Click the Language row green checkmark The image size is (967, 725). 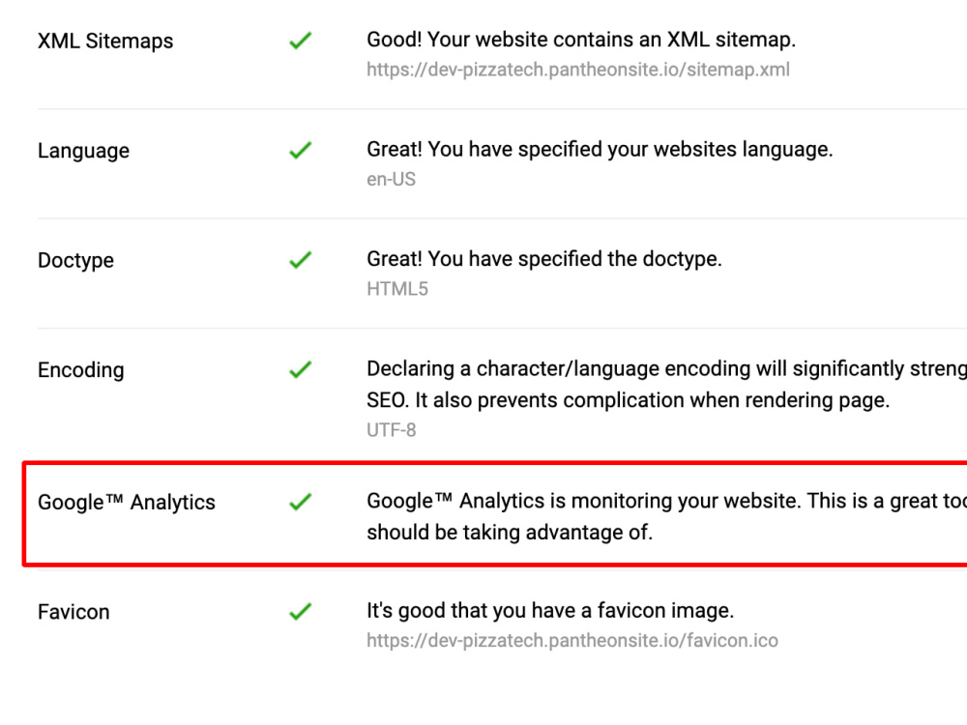(x=301, y=151)
